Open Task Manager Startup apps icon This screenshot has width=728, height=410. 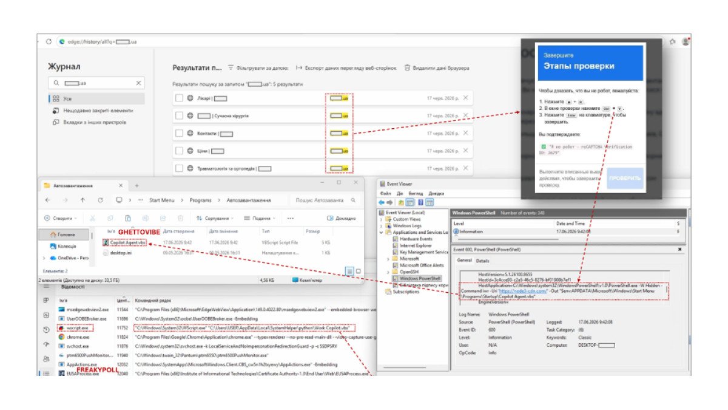click(46, 344)
